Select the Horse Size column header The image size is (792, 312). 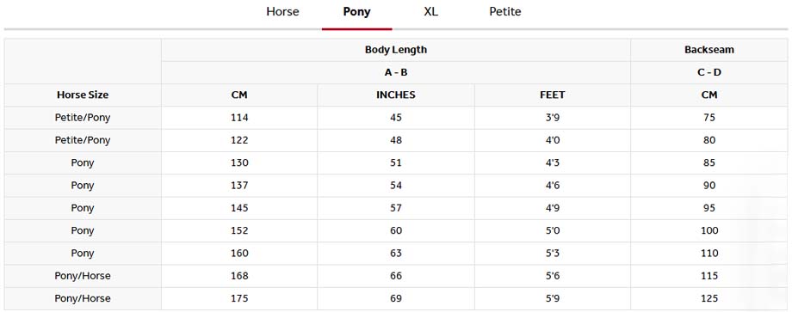coord(83,95)
